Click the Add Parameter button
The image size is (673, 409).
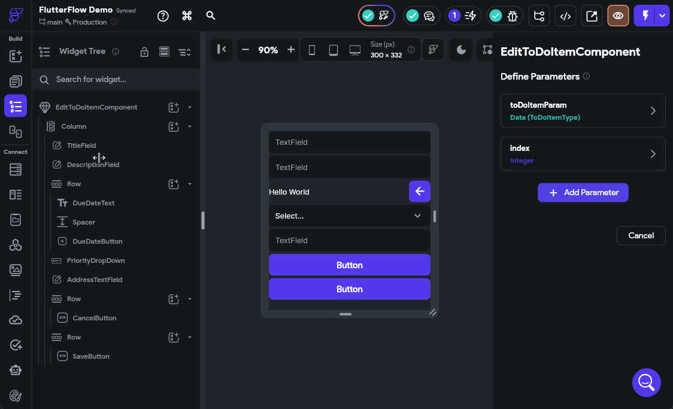(x=583, y=193)
